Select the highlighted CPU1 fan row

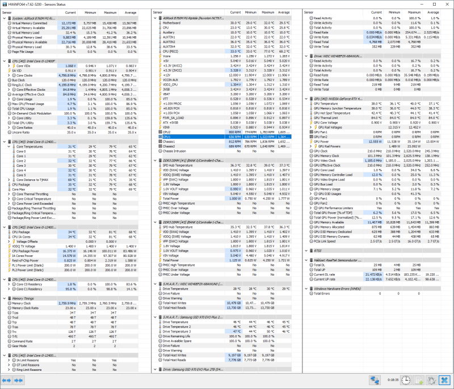[x=224, y=137]
